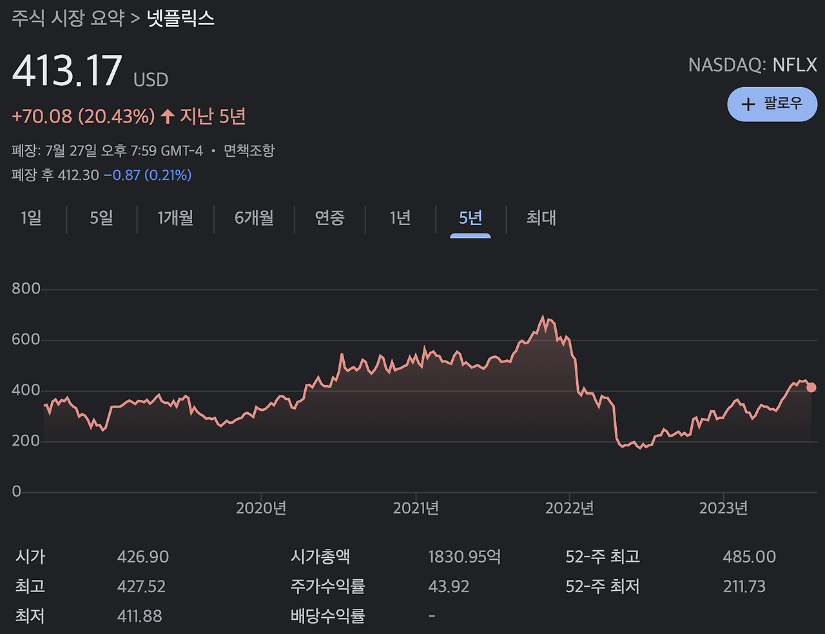The width and height of the screenshot is (825, 634).
Task: Follow Netflix with the 팔로우 button
Action: tap(772, 104)
